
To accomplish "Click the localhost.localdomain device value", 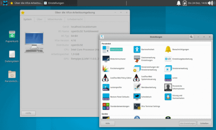I will click(84, 27).
